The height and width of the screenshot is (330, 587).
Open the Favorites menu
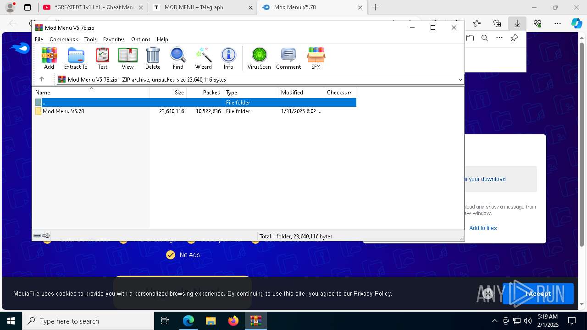tap(114, 39)
